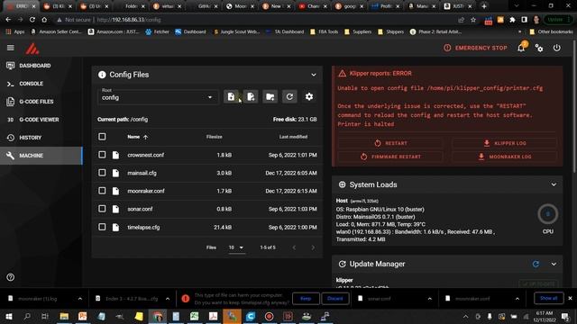Click the Firmware Restart button
Screen dimensions: 577x324
pyautogui.click(x=390, y=157)
